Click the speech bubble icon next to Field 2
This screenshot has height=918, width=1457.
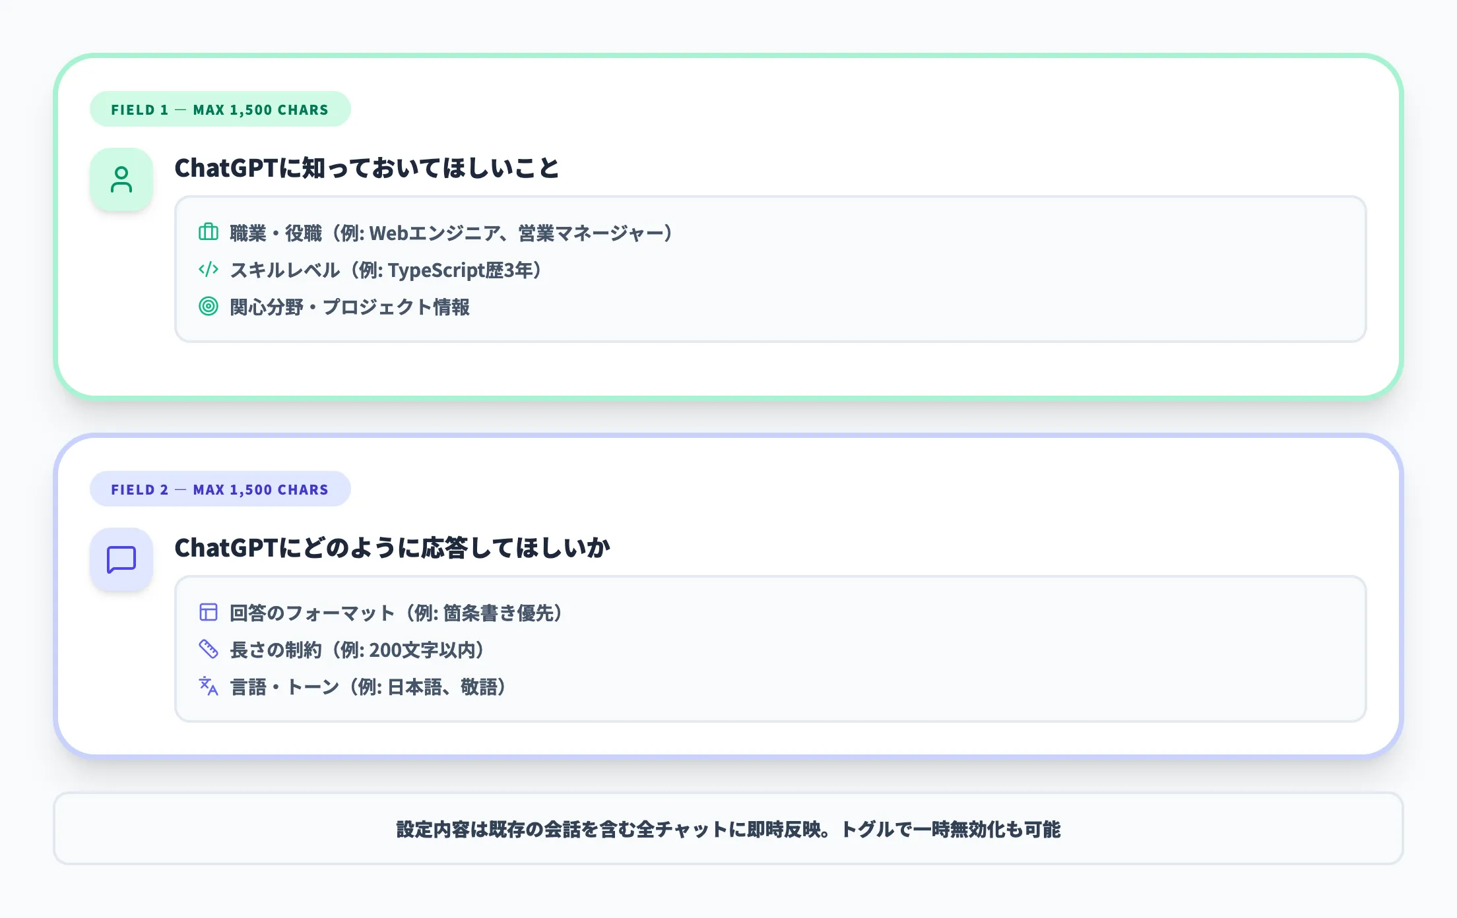coord(121,558)
